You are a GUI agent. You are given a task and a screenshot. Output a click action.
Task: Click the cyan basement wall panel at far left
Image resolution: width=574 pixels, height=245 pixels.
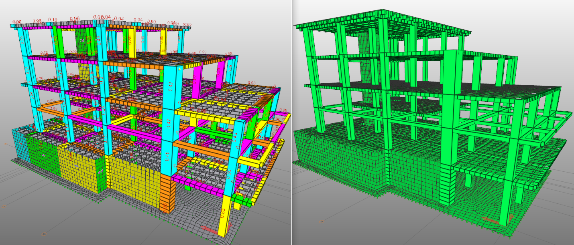pyautogui.click(x=18, y=145)
